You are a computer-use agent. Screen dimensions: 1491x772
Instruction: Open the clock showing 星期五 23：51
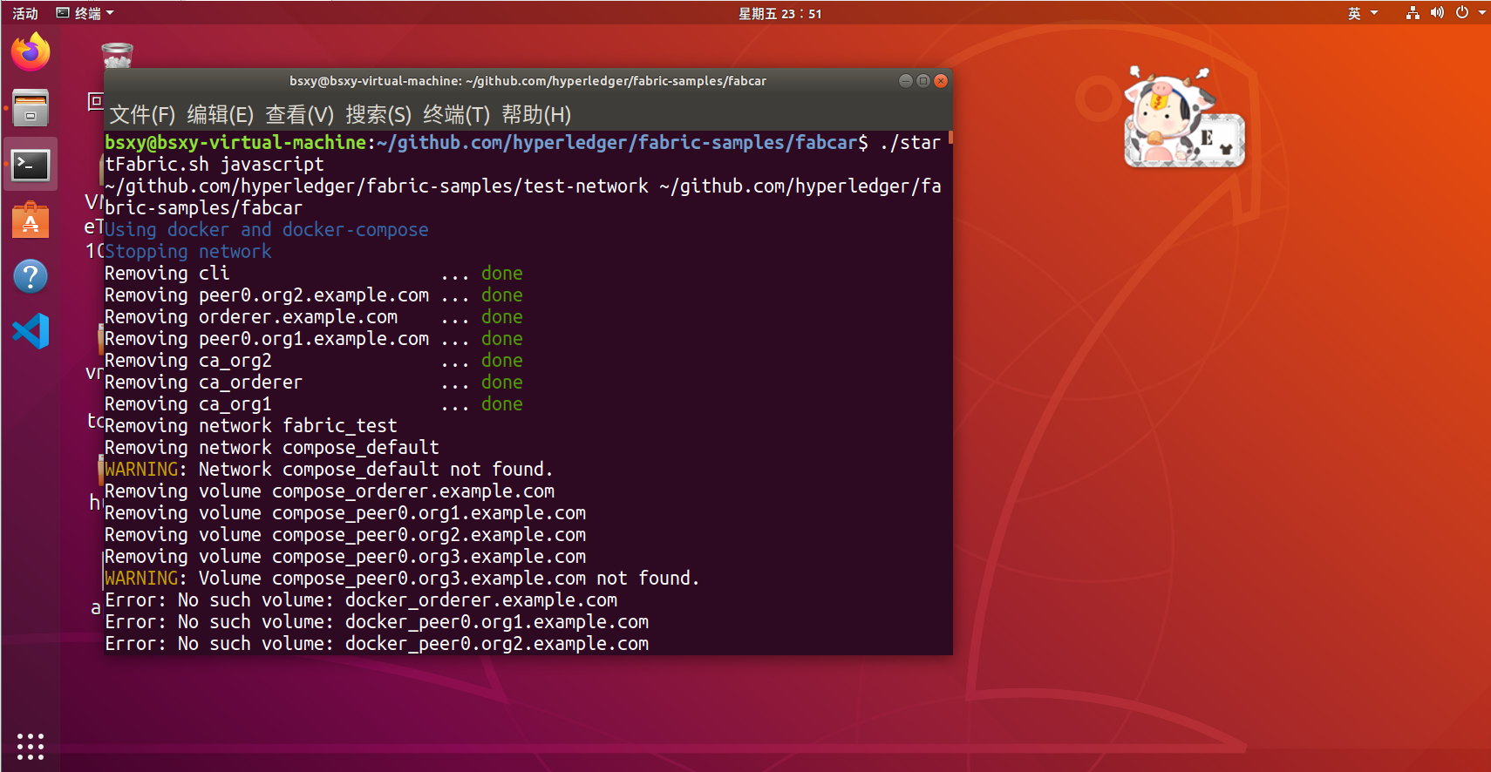780,13
